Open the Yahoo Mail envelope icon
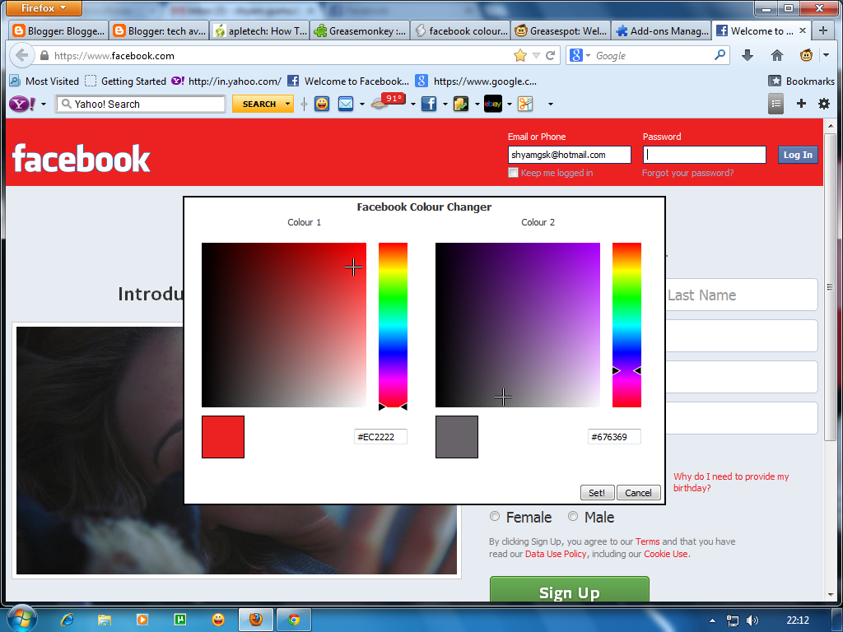 click(x=346, y=104)
